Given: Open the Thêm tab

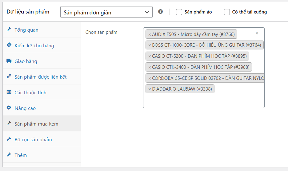Looking at the screenshot, I should (42, 155).
